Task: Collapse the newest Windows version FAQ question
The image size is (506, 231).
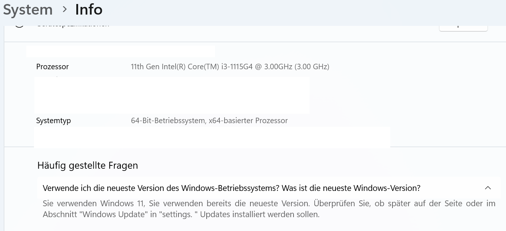Action: click(231, 188)
